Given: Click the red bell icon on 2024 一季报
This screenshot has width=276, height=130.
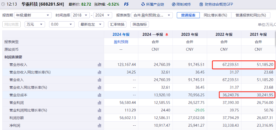Looking at the screenshot, I should 167,34.
